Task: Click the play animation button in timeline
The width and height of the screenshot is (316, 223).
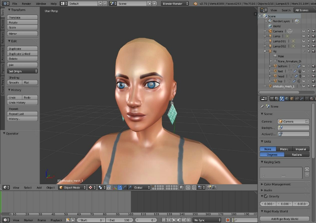Action: (x=179, y=220)
